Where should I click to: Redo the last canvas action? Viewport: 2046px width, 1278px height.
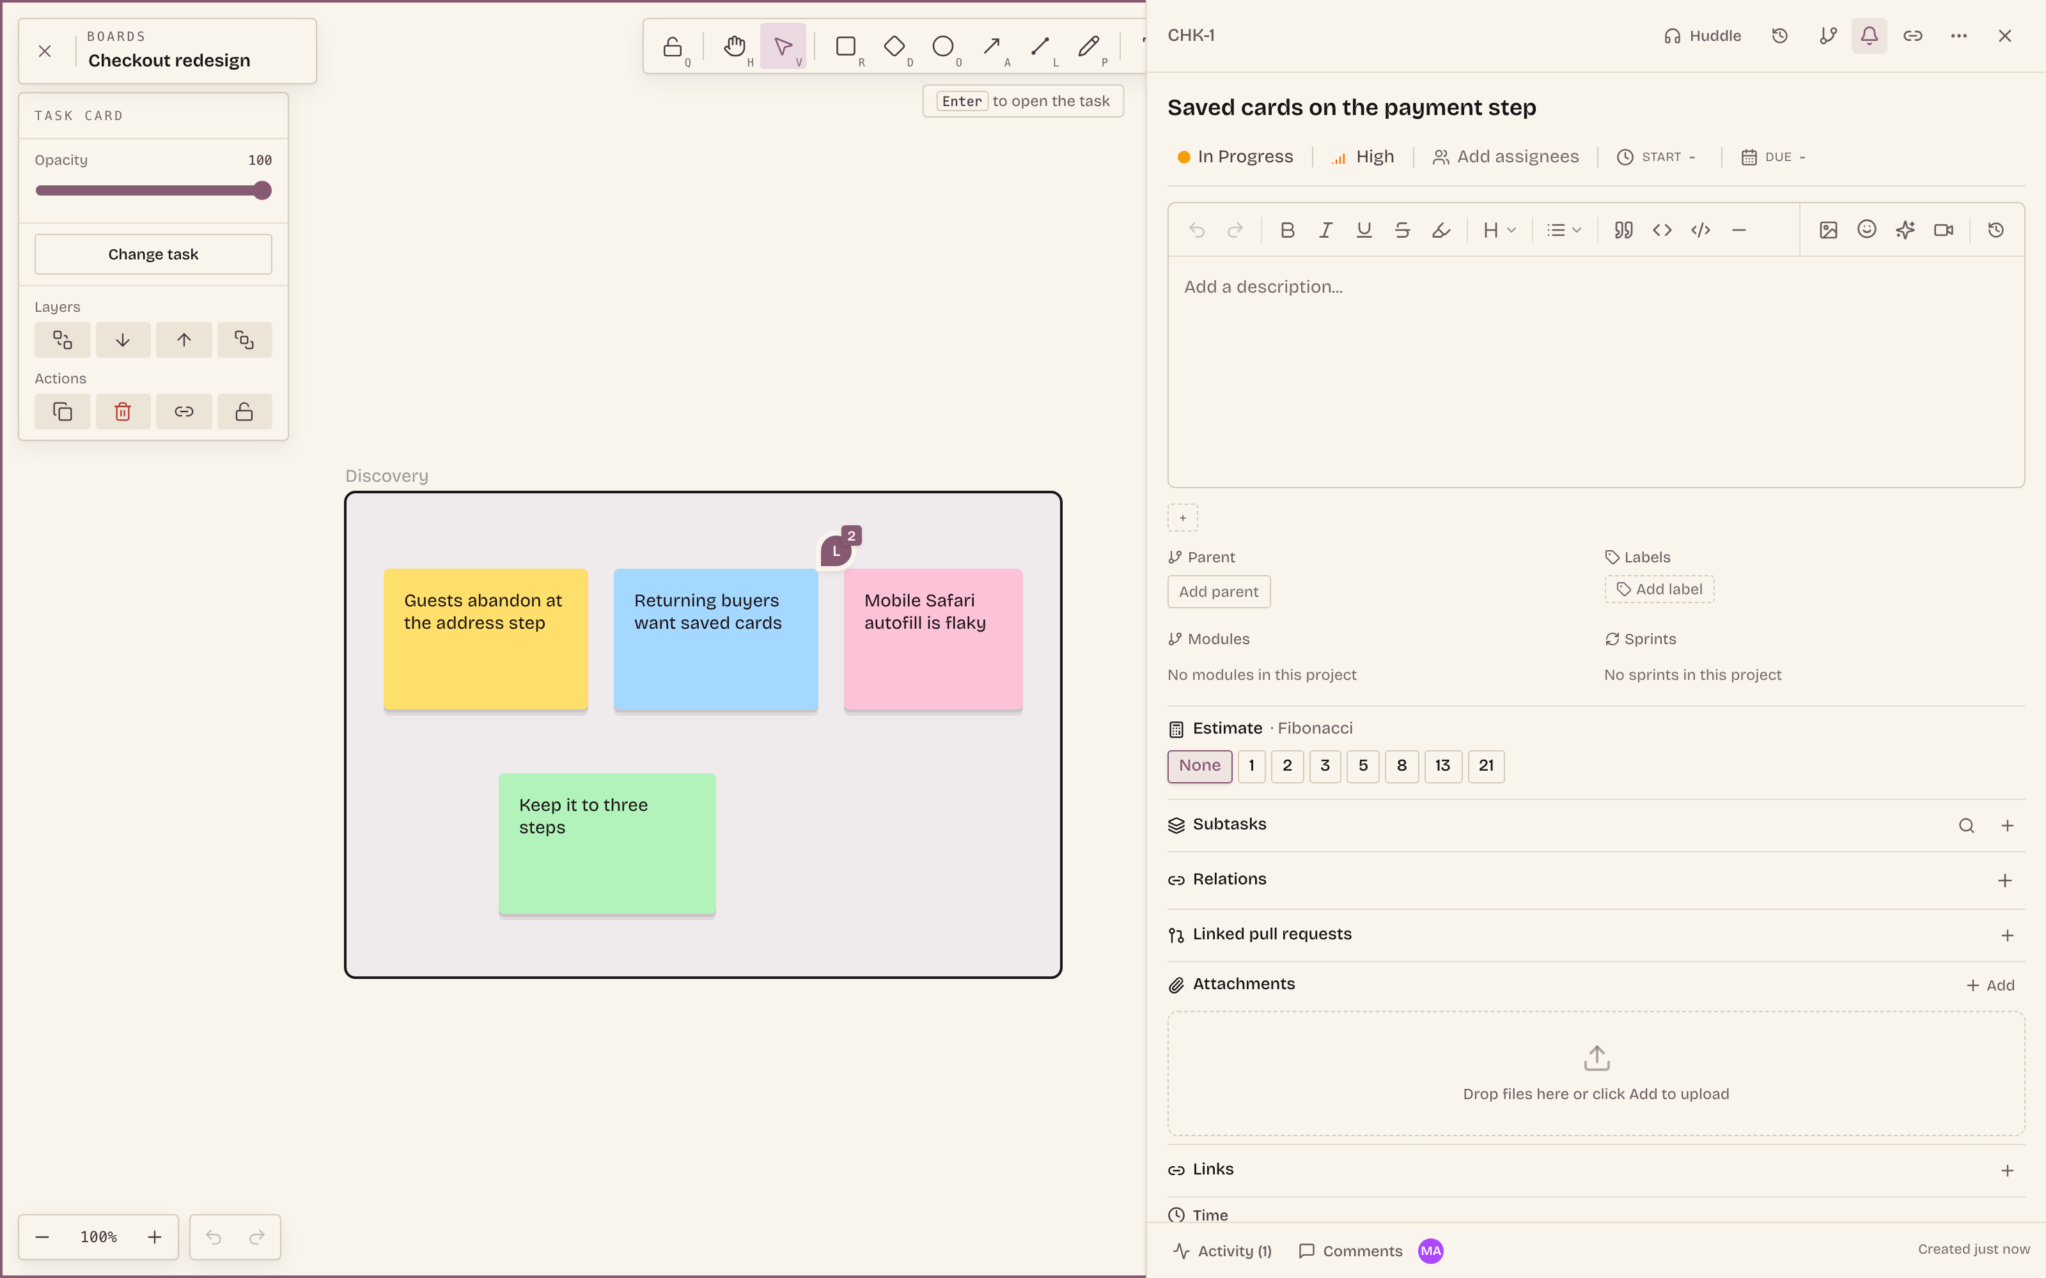click(x=257, y=1238)
